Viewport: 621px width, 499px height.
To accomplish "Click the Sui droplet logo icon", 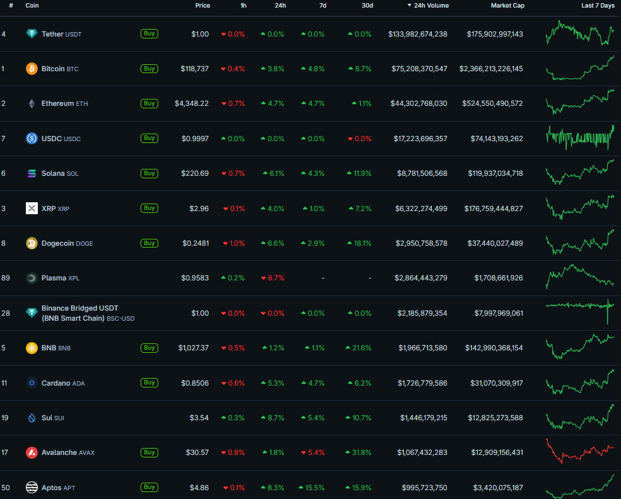I will pyautogui.click(x=32, y=418).
